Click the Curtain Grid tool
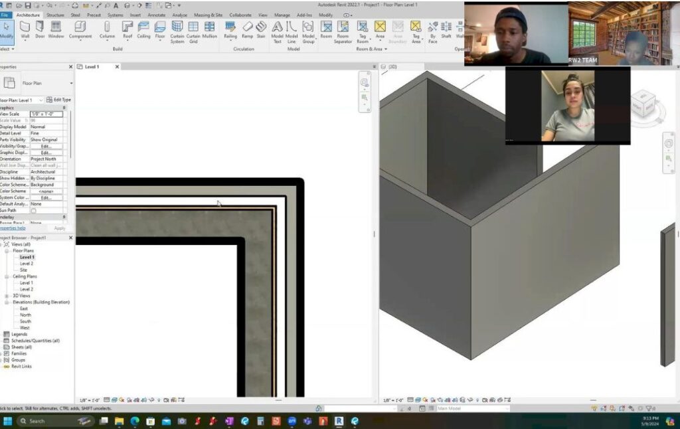Screen dimensions: 680x429 click(x=193, y=31)
